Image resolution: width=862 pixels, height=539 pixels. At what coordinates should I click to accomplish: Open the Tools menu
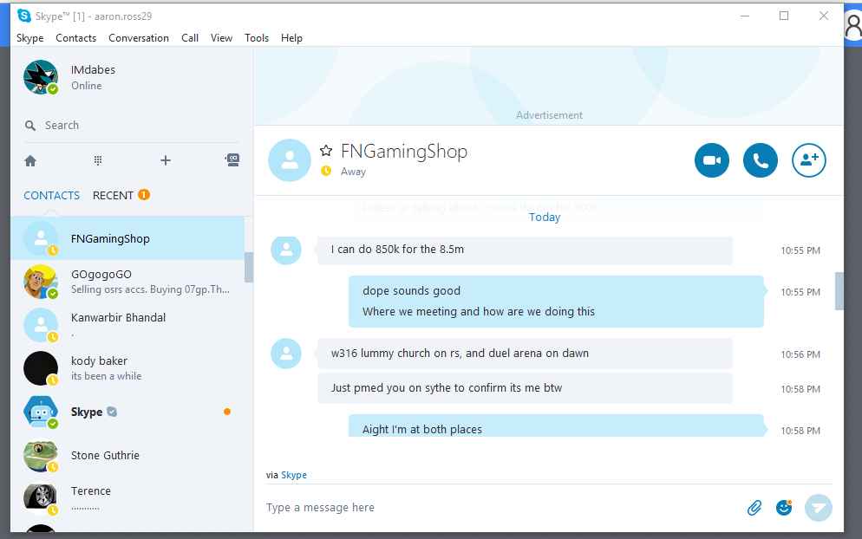(x=257, y=38)
